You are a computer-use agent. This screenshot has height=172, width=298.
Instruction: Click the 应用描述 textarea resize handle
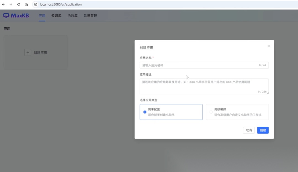[267, 93]
